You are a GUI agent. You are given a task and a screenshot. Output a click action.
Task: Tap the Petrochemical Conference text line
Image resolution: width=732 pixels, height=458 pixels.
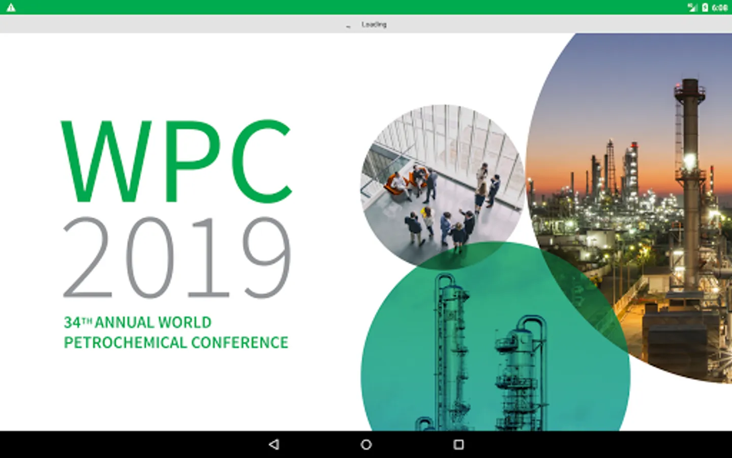point(176,342)
